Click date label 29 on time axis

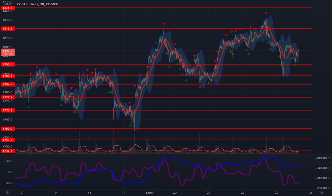(276, 192)
